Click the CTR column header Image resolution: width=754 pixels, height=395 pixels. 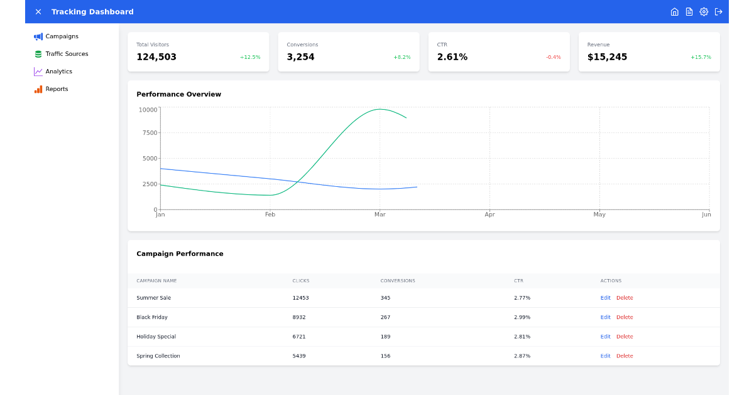[x=520, y=281]
